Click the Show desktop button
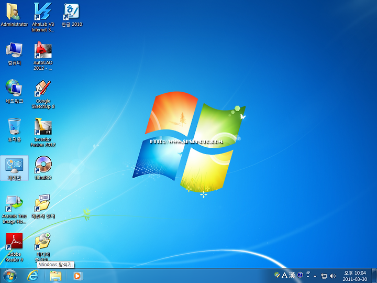Viewport: 377px width, 283px height. pos(374,276)
